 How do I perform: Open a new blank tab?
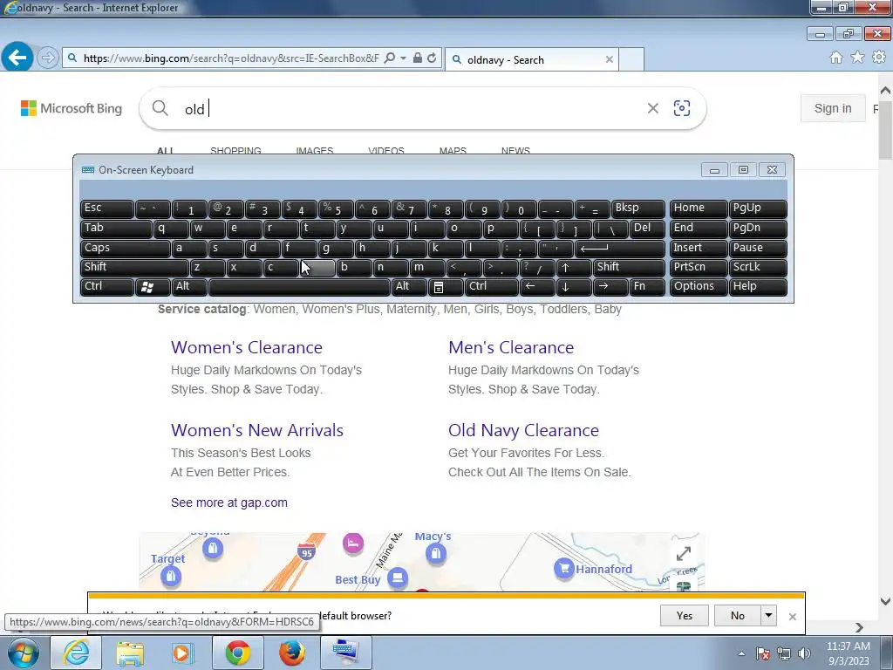coord(631,59)
